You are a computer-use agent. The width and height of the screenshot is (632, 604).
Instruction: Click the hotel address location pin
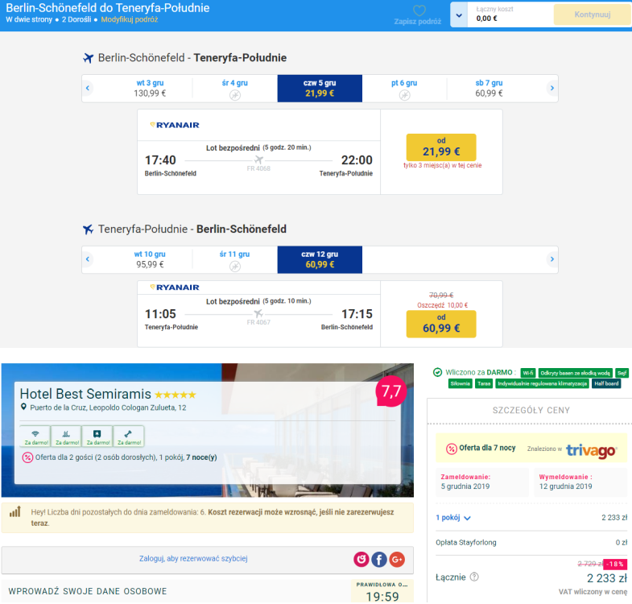pyautogui.click(x=24, y=408)
